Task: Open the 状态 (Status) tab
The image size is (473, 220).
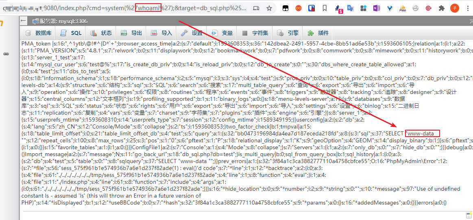Action: 101,33
